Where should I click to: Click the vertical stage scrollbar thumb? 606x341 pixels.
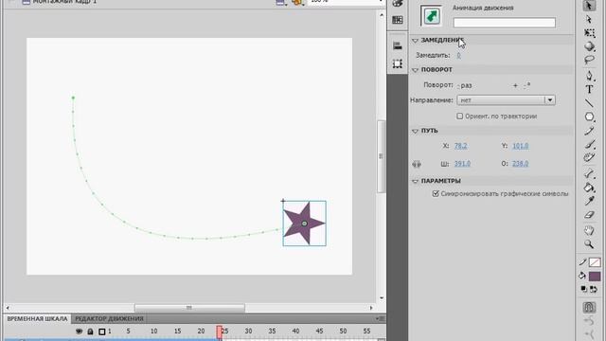pos(381,156)
